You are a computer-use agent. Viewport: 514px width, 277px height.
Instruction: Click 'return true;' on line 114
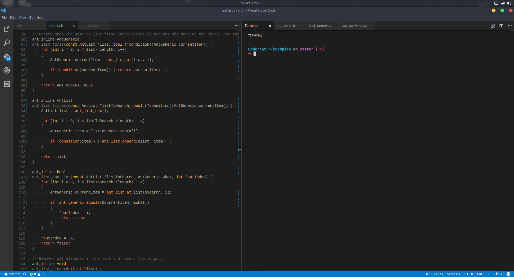coord(73,218)
